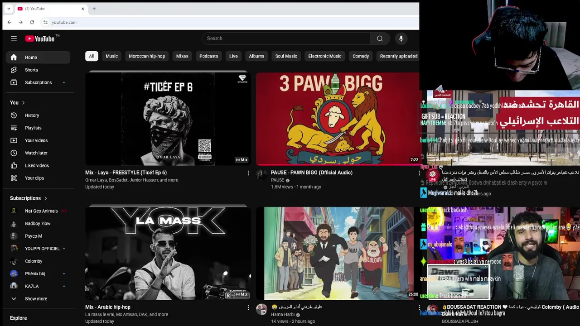
Task: Open more options for Mix - Arabic hip-hop
Action: 248,307
